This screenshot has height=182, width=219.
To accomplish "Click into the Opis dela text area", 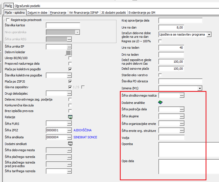I will pyautogui.click(x=189, y=167).
